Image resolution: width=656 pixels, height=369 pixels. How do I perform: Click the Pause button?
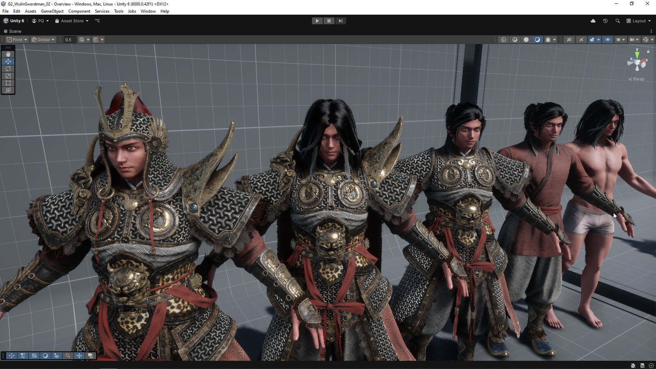[x=329, y=21]
